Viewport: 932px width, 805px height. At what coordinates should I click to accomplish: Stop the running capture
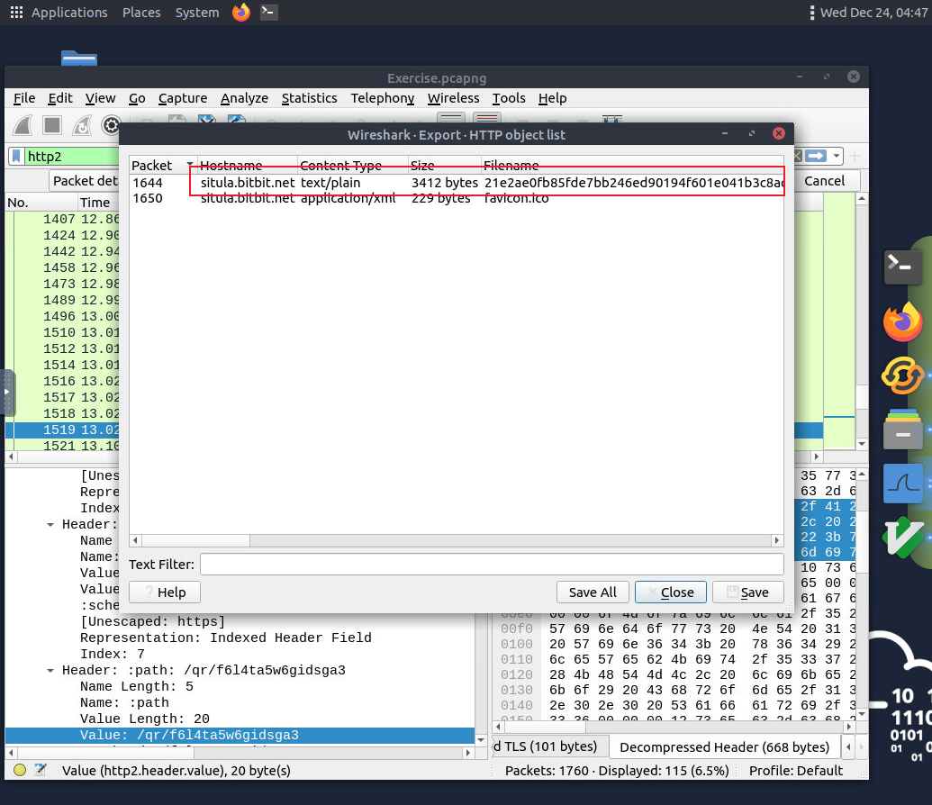pos(52,125)
